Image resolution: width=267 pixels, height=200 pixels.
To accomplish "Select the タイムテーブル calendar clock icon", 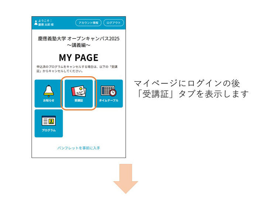I will point(108,90).
